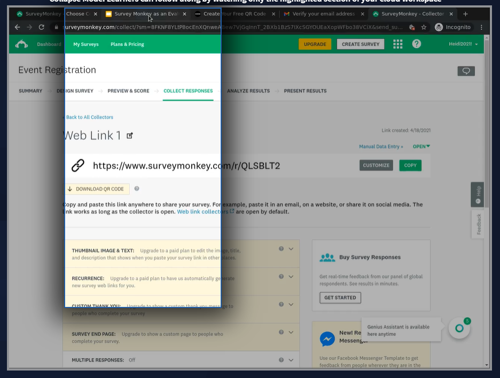
Task: Go to Analyze Results step
Action: pos(248,91)
